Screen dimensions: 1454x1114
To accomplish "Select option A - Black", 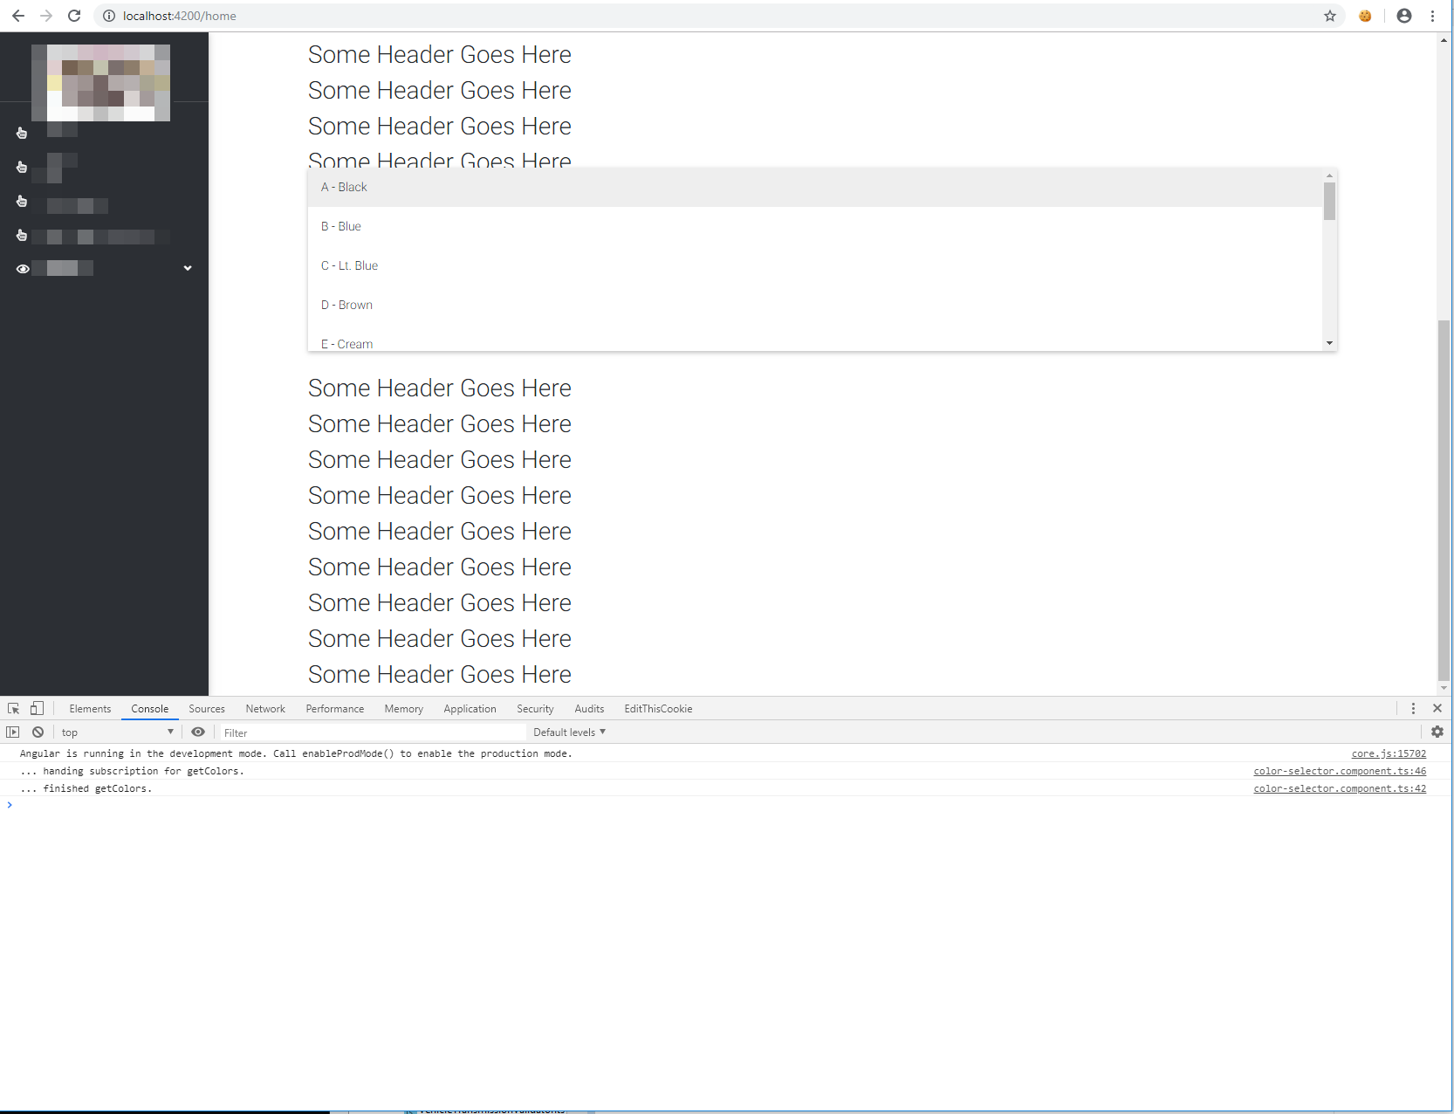I will [815, 187].
